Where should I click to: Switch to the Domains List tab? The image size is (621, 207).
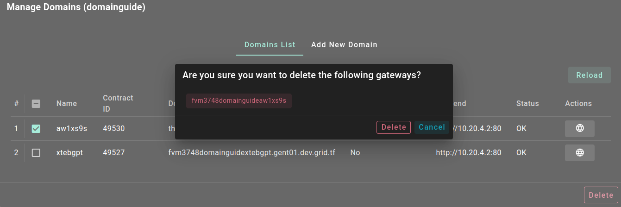[x=270, y=45]
